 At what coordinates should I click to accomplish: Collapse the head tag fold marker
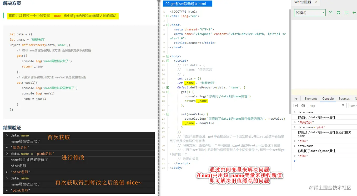(168, 25)
